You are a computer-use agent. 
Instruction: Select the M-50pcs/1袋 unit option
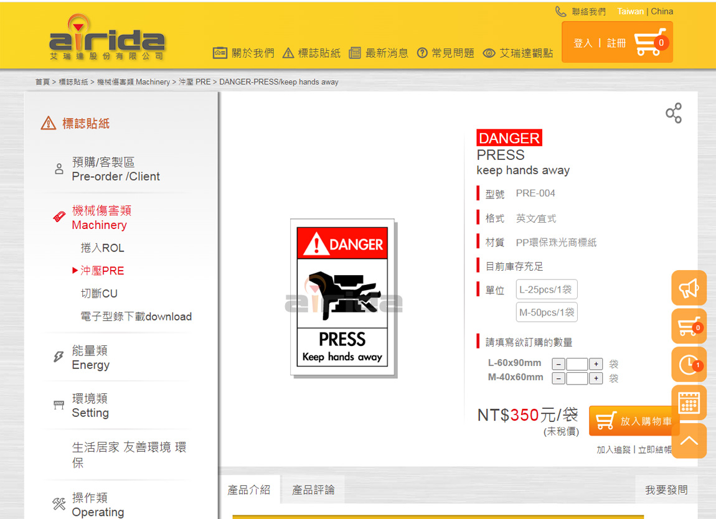pyautogui.click(x=547, y=312)
